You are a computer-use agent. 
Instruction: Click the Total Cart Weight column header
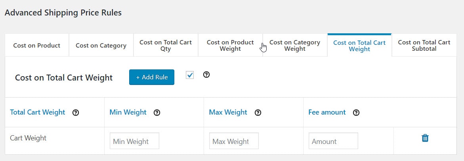[38, 113]
